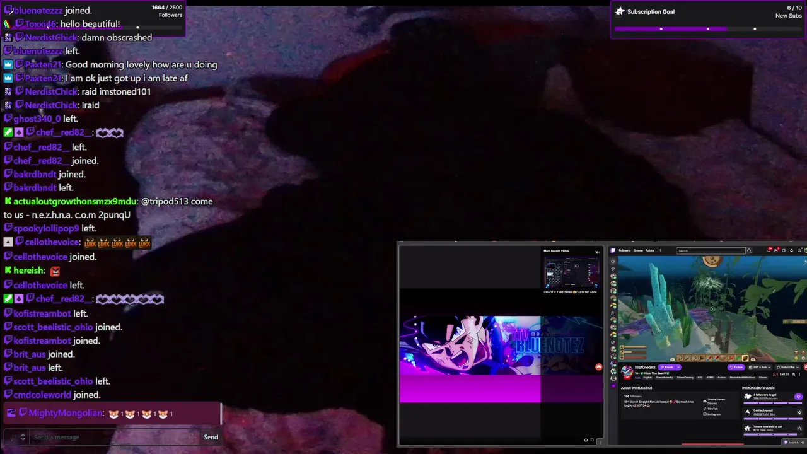Click the theatre mode icon next to the gear
Viewport: 807px width, 454px height.
(x=592, y=440)
